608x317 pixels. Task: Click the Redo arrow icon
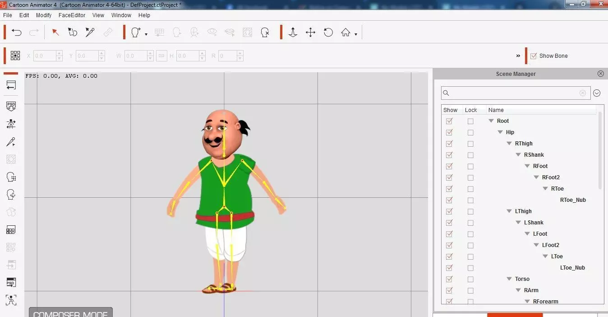[x=34, y=33]
